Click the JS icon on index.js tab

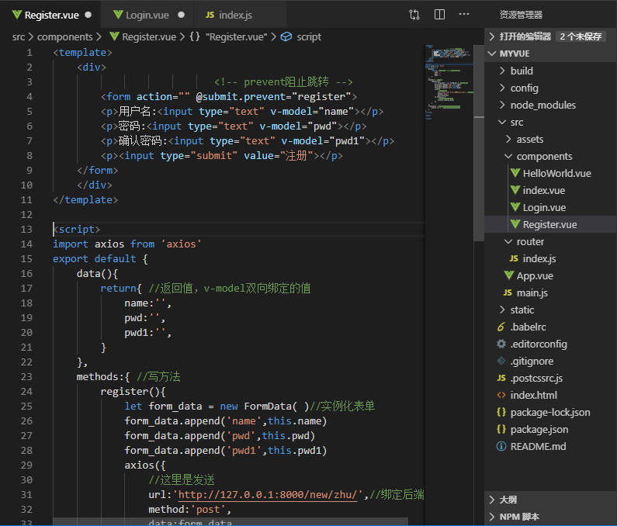coord(210,15)
